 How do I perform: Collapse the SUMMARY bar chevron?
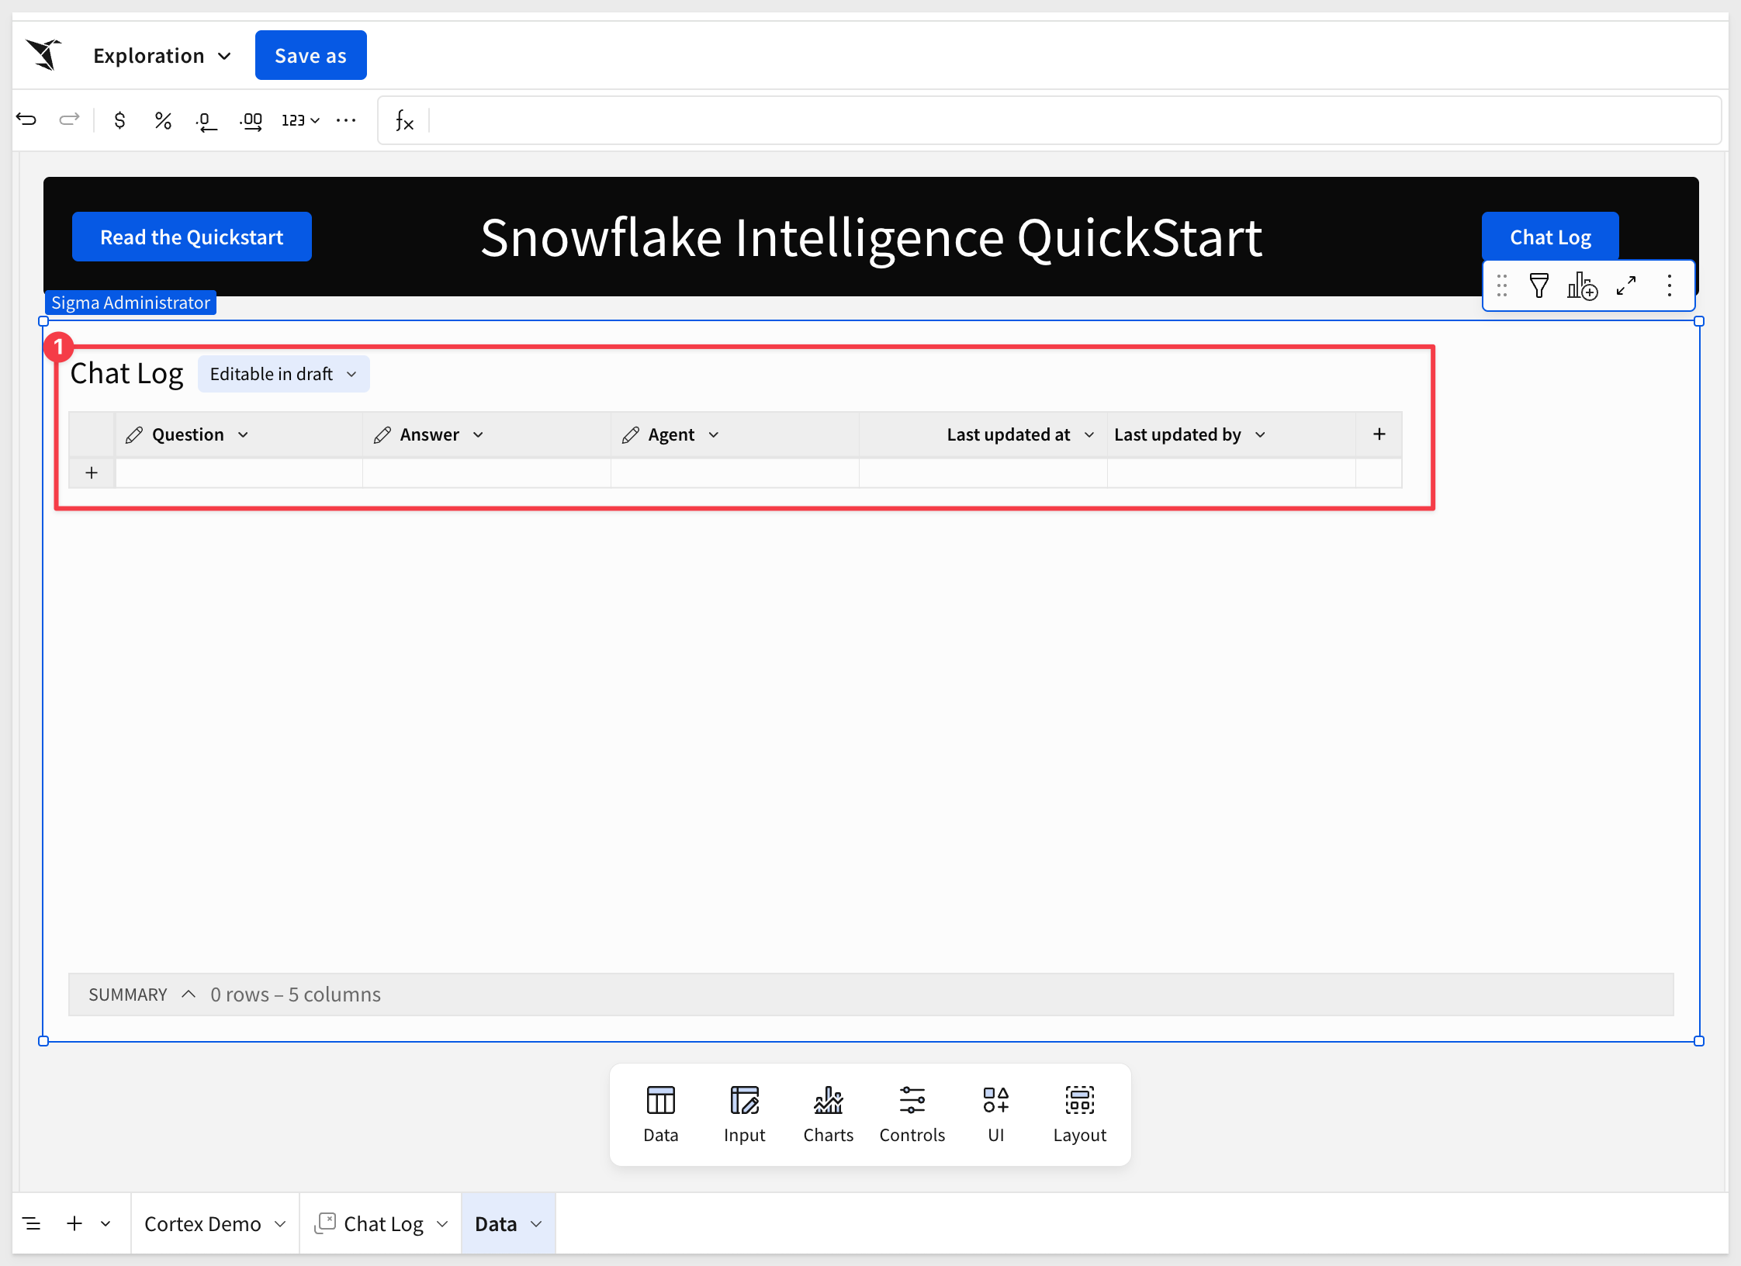pyautogui.click(x=189, y=994)
